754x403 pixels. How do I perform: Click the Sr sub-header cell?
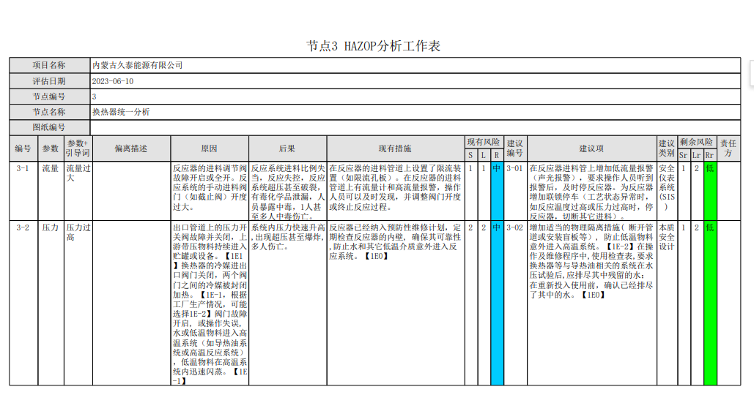coord(684,155)
